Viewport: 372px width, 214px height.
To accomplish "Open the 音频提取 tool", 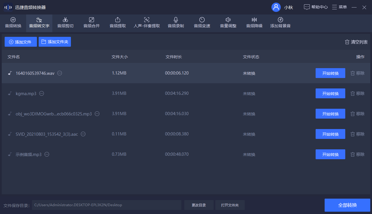I will coord(118,23).
